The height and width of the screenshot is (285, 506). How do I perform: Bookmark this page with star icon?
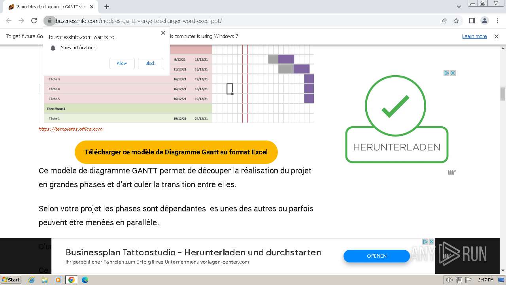click(x=456, y=21)
